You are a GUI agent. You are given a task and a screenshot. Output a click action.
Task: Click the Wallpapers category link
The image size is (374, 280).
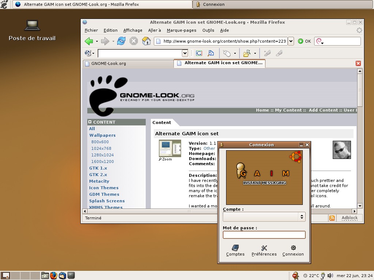click(102, 135)
